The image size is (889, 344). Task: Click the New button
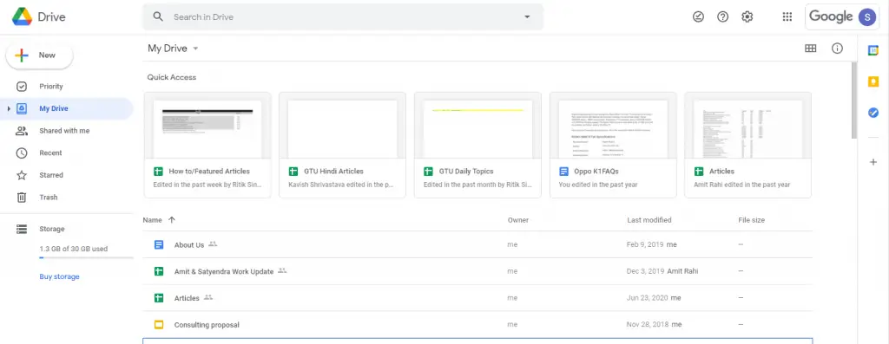click(x=40, y=55)
